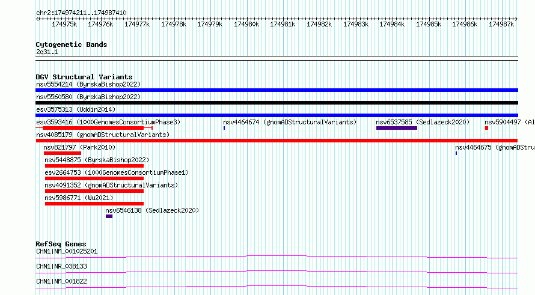535x295 pixels.
Task: Open nsv5448875 (ByrskaBishop2022) label
Action: [97, 160]
